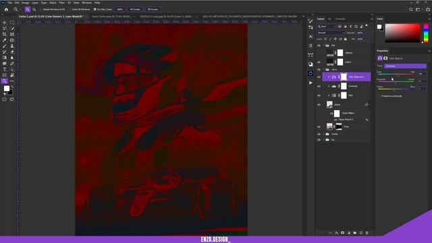Open the layer blend mode dropdown
Image resolution: width=432 pixels, height=243 pixels.
tap(331, 33)
